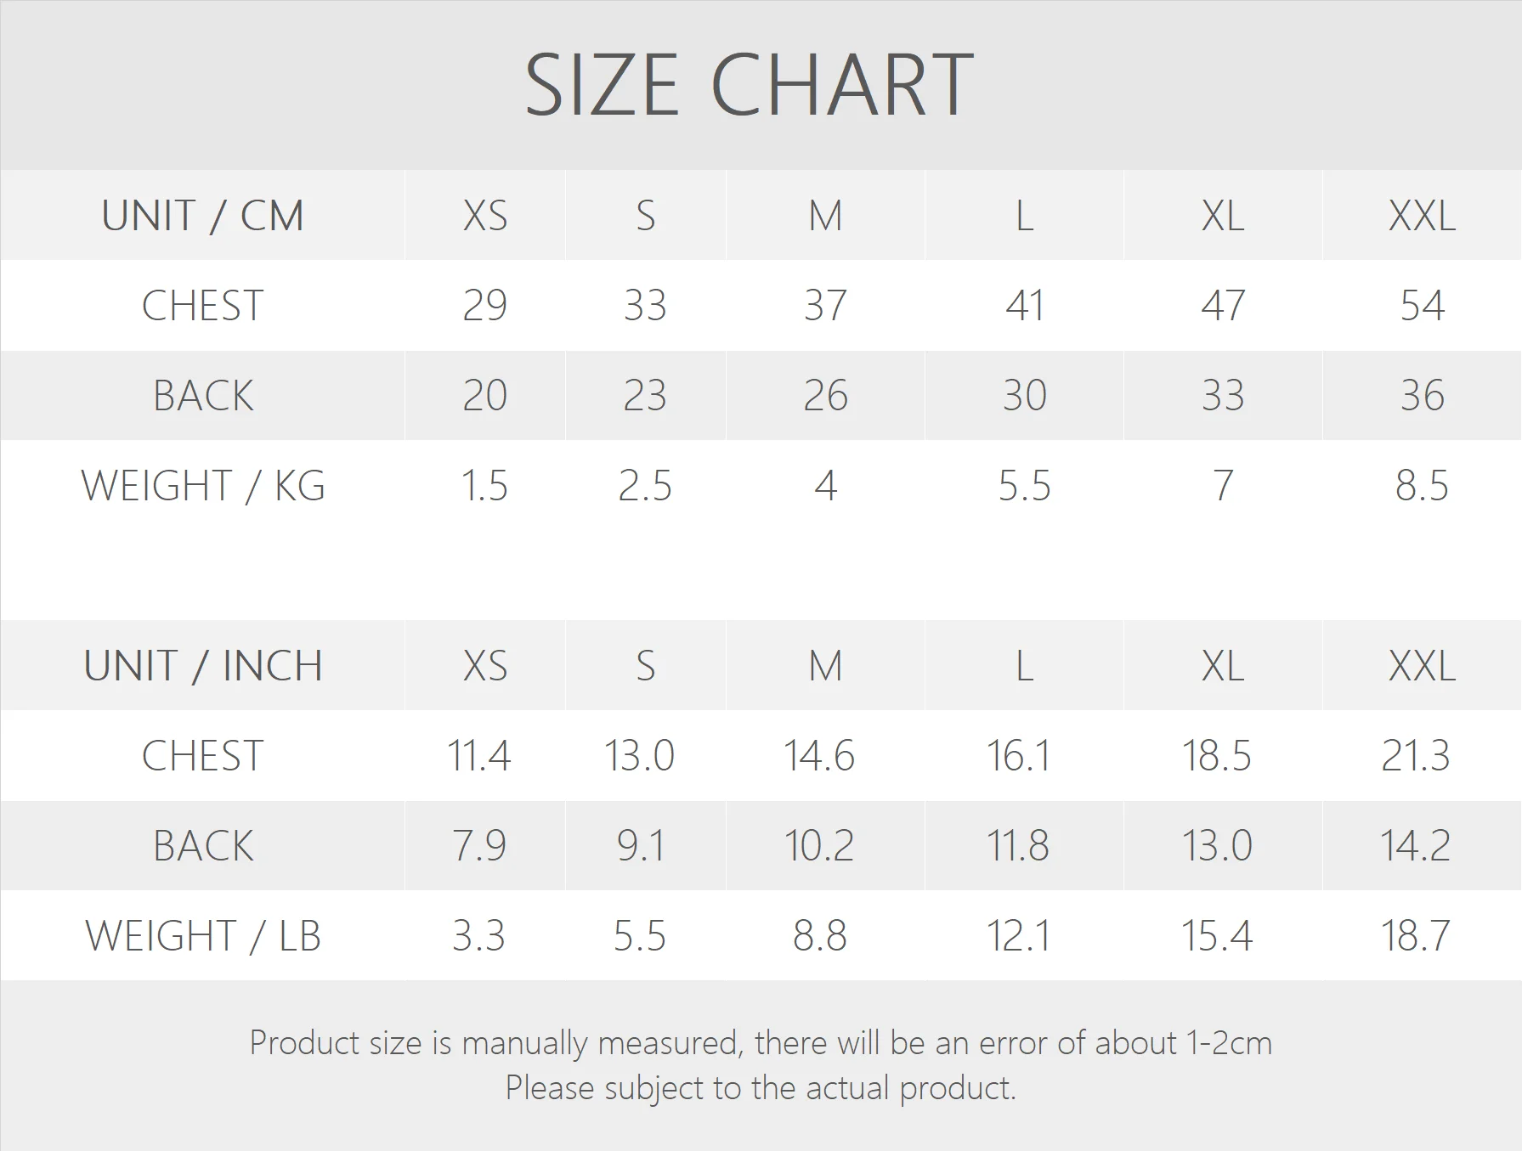Click back value 7.9 inches

[x=478, y=846]
